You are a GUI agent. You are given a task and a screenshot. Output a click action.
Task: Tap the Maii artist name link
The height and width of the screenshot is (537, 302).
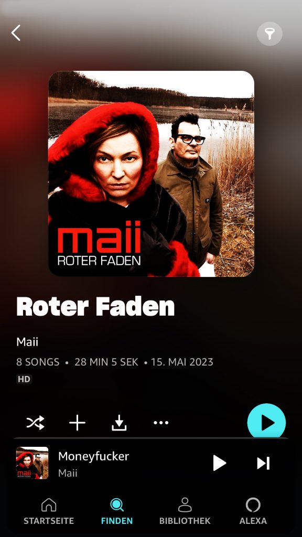tap(27, 342)
